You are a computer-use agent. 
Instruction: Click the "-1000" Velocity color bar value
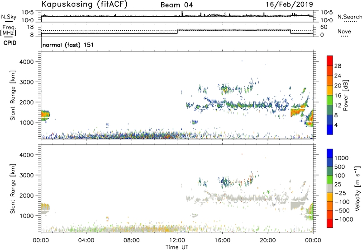coord(344,219)
